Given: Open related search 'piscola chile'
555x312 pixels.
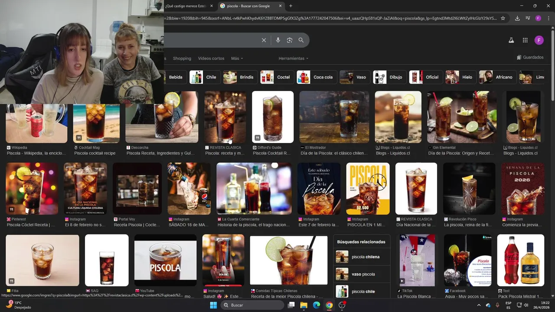Looking at the screenshot, I should [x=362, y=292].
